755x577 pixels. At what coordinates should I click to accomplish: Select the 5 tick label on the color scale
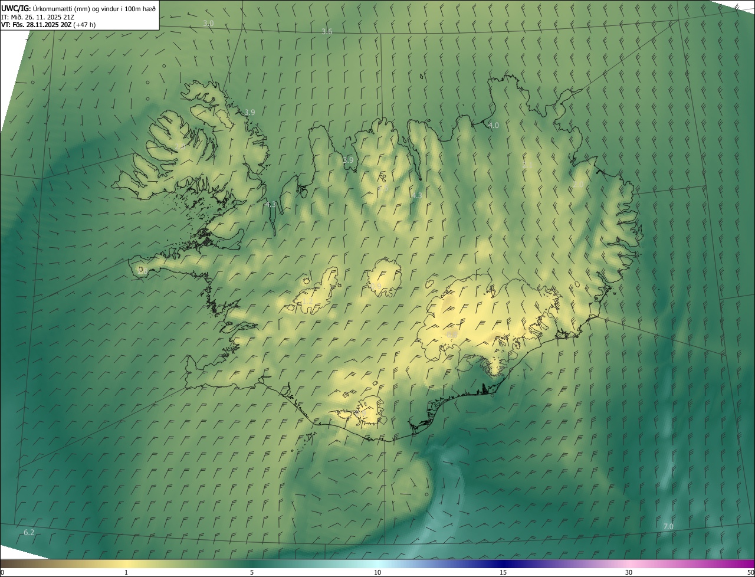click(x=252, y=572)
